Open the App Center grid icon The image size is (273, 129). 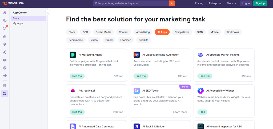click(x=5, y=93)
